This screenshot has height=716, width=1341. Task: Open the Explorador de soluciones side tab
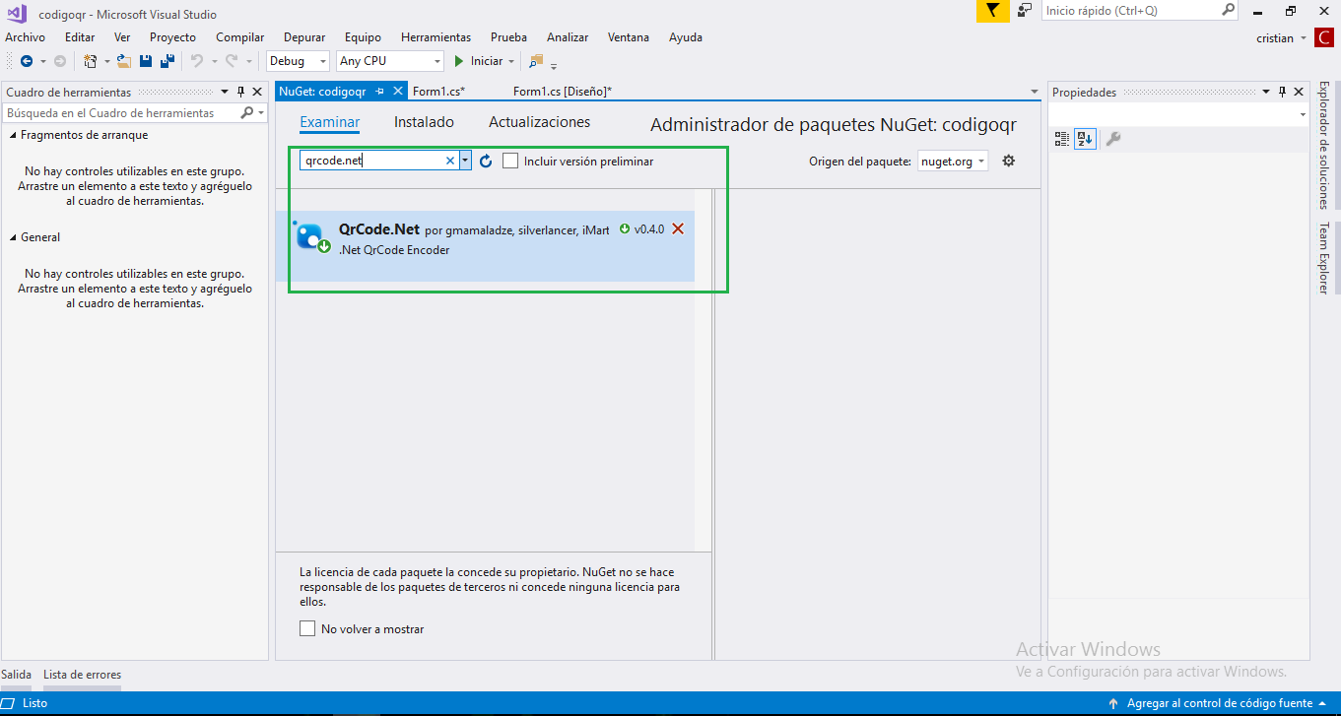click(x=1324, y=146)
